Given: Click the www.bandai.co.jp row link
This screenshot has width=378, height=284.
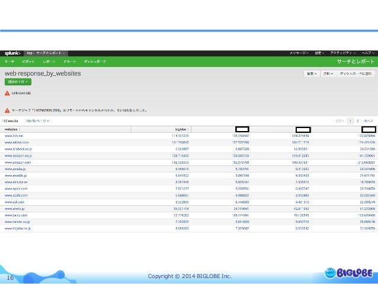Looking at the screenshot, I should pyautogui.click(x=17, y=222).
